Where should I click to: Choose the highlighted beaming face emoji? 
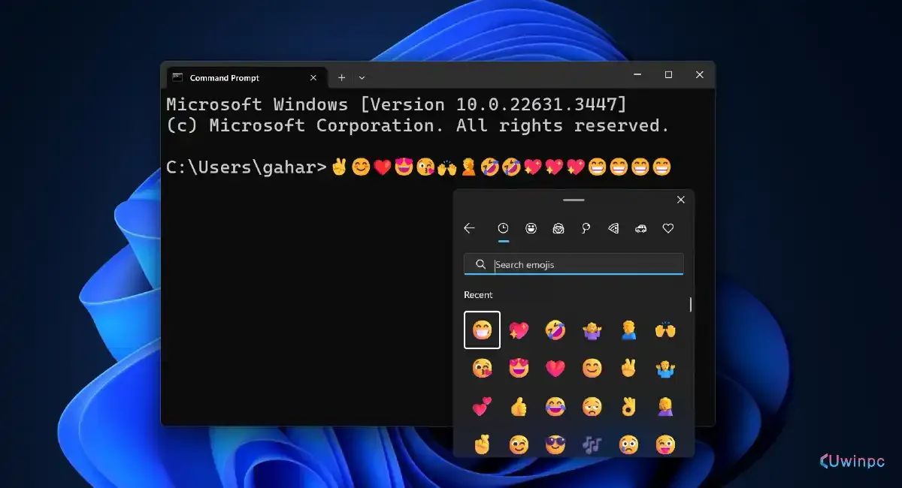pyautogui.click(x=481, y=331)
